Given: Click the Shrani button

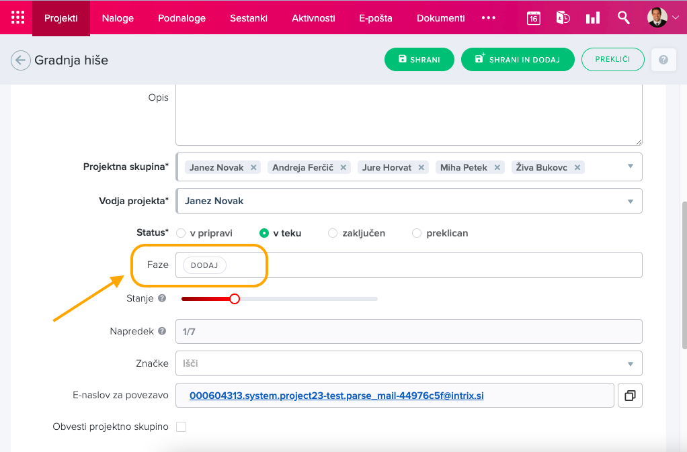Looking at the screenshot, I should [419, 60].
